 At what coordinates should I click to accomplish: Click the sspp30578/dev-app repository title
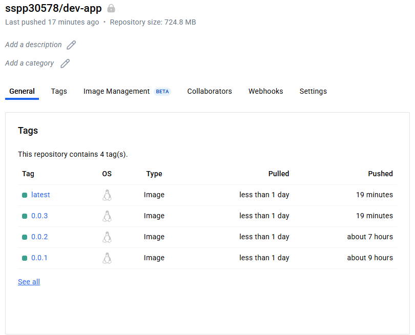click(x=53, y=8)
